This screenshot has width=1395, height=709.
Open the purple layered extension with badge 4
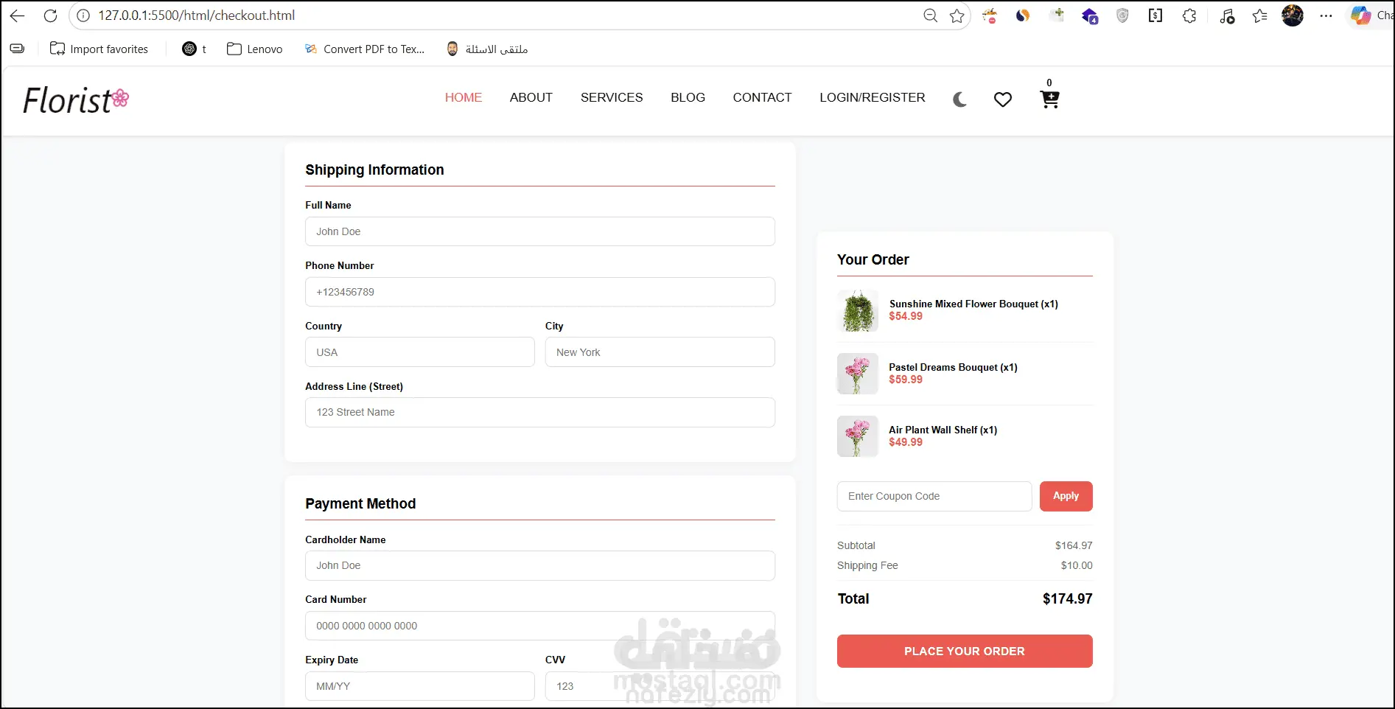point(1089,15)
